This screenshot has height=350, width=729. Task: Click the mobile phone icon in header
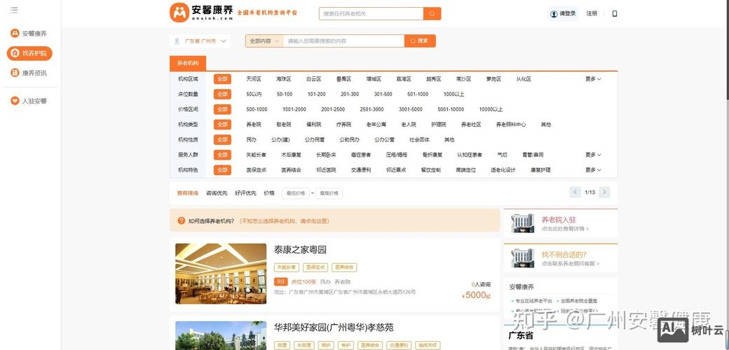pos(615,13)
